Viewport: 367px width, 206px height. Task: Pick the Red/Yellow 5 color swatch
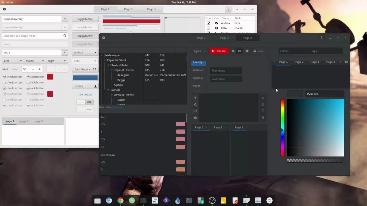(181, 169)
